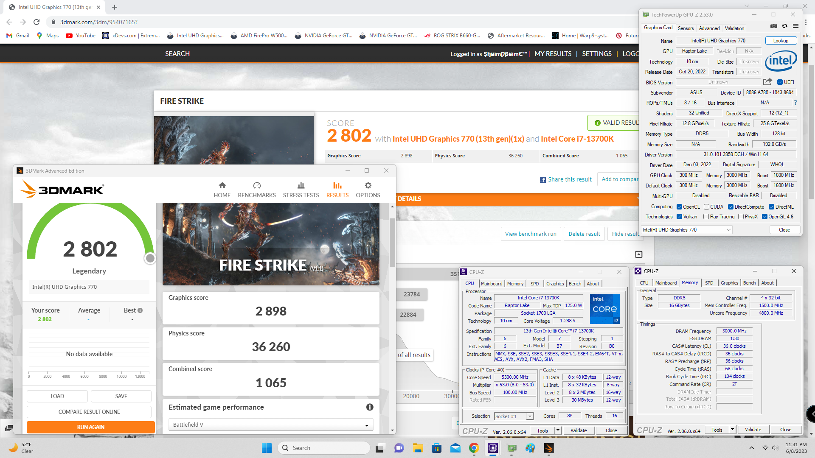Image resolution: width=815 pixels, height=458 pixels.
Task: Click GPU-Z refresh icon
Action: tap(784, 26)
